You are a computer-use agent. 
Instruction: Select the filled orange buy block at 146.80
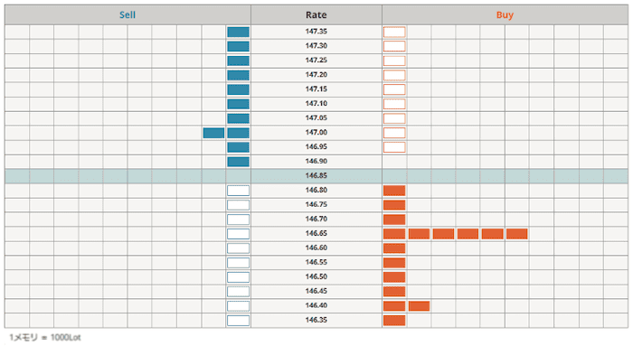click(x=394, y=191)
